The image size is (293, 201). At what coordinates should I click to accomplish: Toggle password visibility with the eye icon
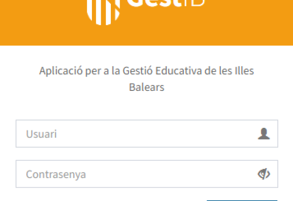point(264,174)
